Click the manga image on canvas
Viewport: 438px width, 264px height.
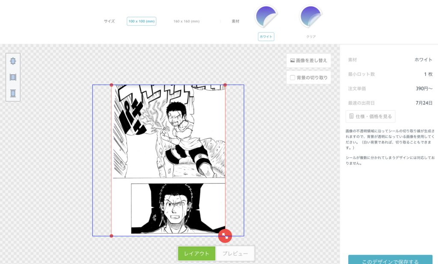(x=169, y=160)
